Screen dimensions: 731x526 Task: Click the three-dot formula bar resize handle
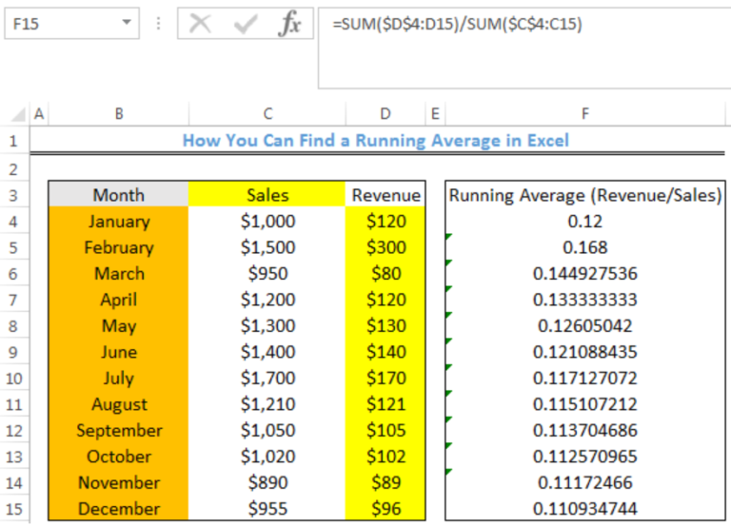(x=157, y=24)
